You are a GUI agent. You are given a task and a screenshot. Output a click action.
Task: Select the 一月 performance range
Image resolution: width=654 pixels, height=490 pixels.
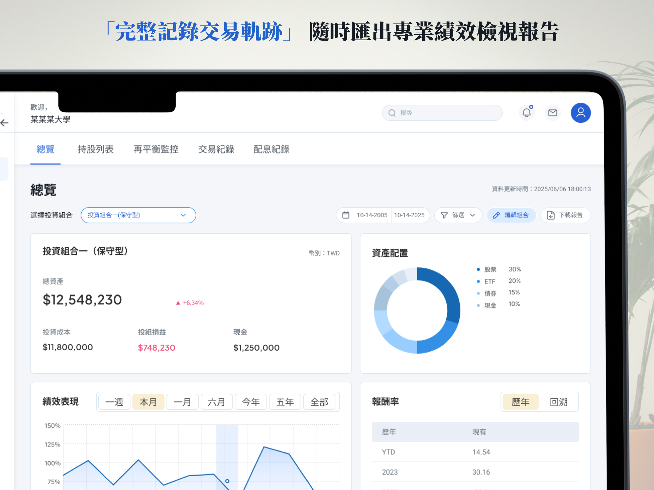click(x=182, y=402)
